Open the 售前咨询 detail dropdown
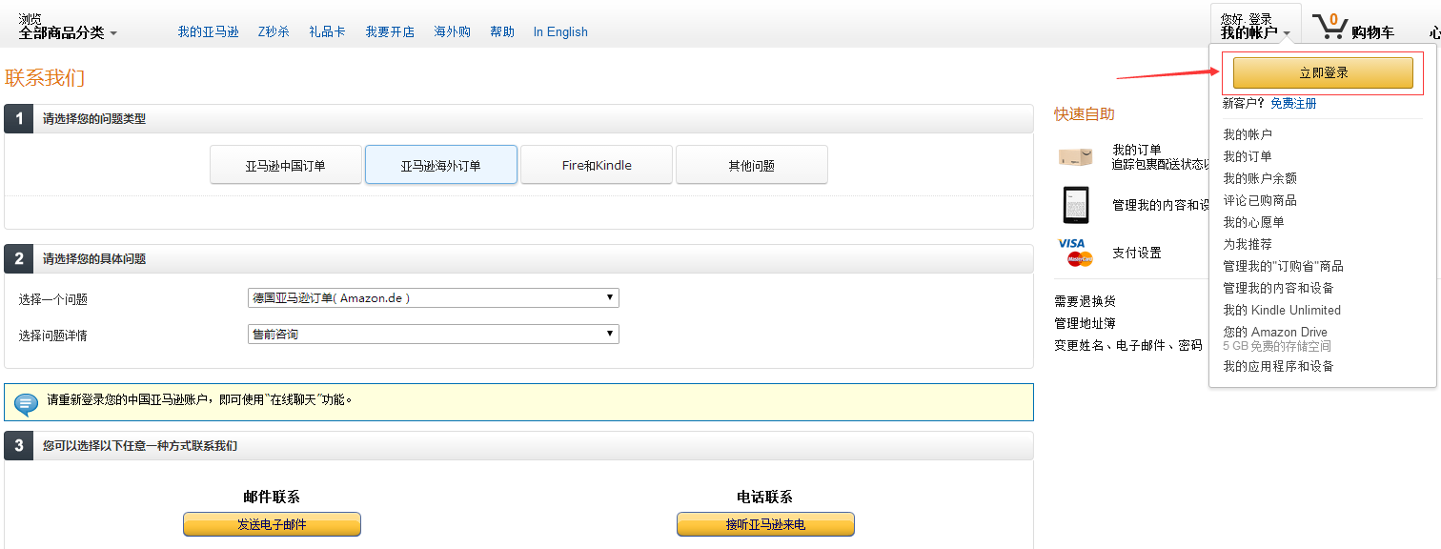The height and width of the screenshot is (549, 1441). pyautogui.click(x=433, y=335)
